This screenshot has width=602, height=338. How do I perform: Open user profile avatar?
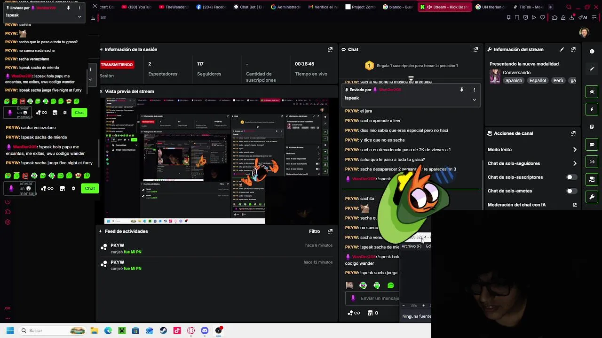(x=584, y=32)
